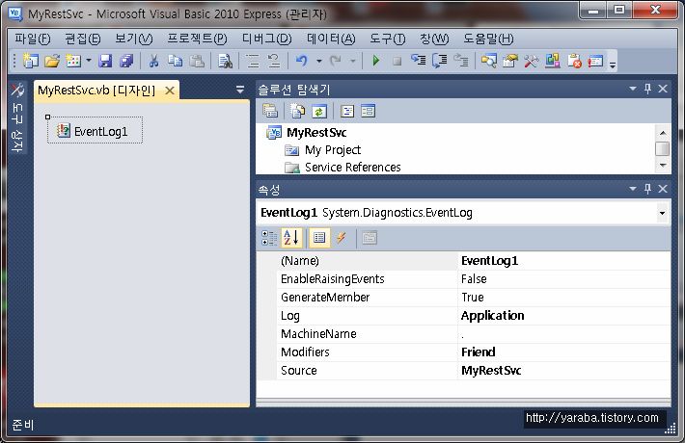Show the Properties list button

[x=319, y=238]
